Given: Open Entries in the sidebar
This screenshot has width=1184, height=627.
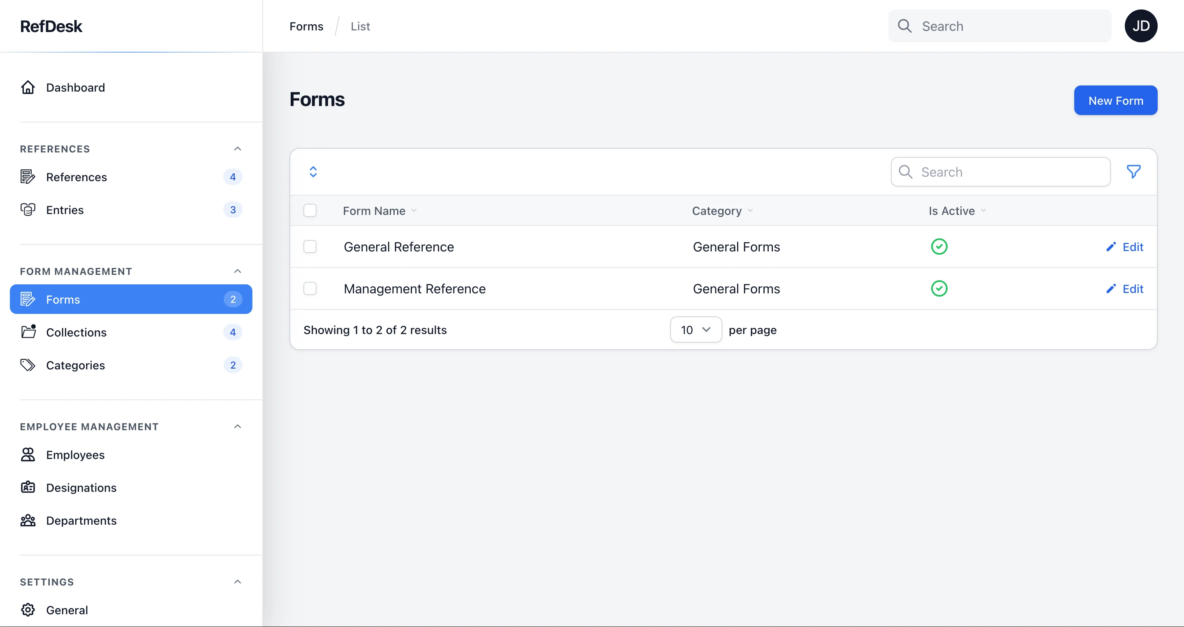Looking at the screenshot, I should pyautogui.click(x=131, y=210).
